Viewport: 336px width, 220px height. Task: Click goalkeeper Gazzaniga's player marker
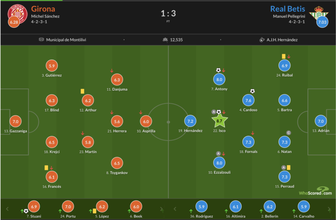point(15,121)
